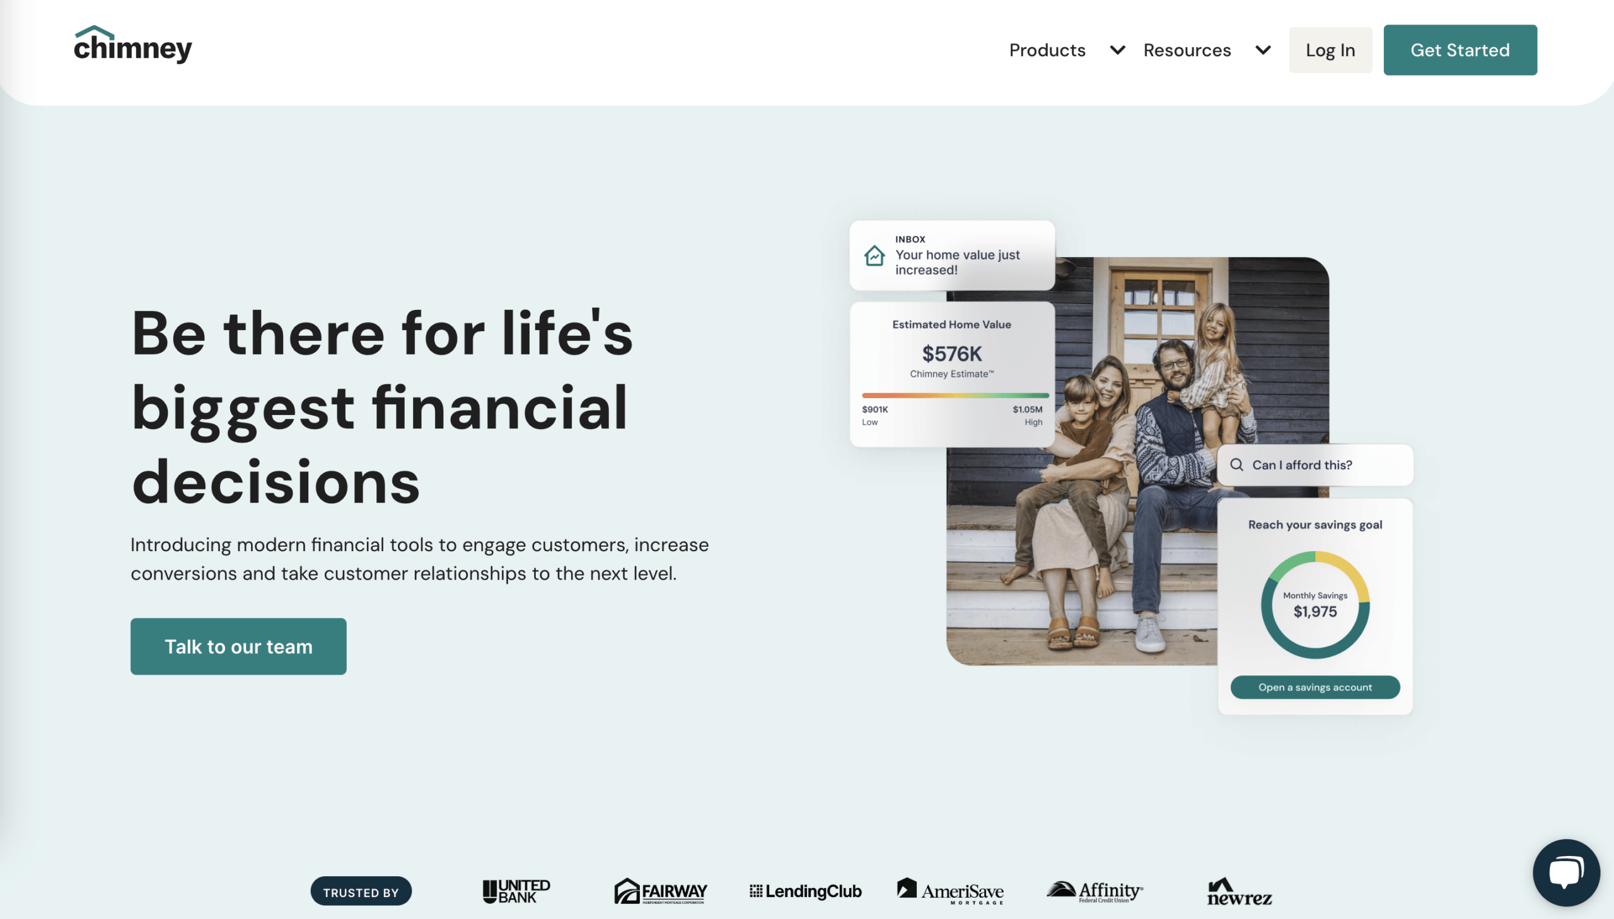Click the Affinity Federal Credit Union logo

1094,890
